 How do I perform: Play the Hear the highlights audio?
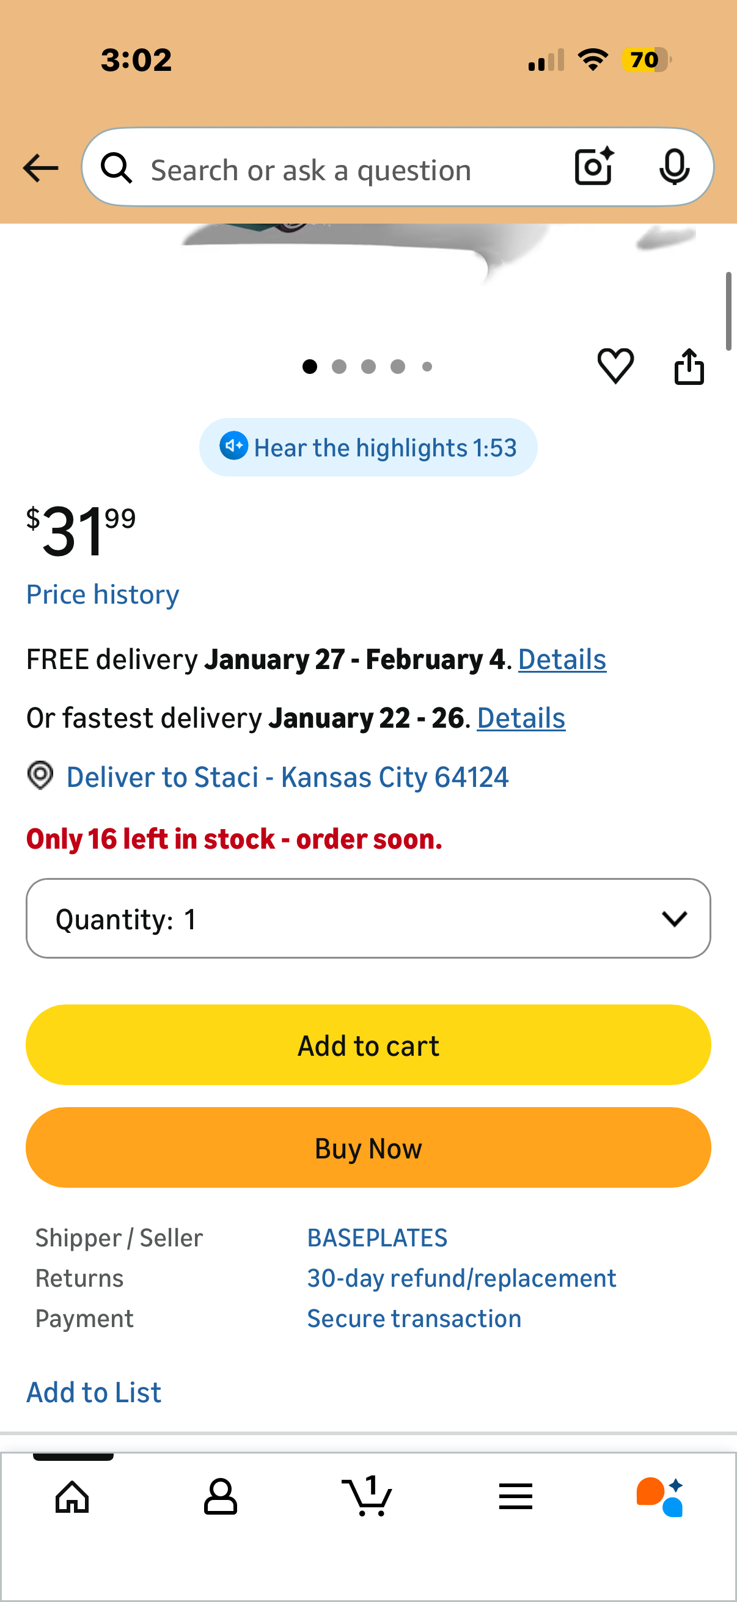[368, 447]
